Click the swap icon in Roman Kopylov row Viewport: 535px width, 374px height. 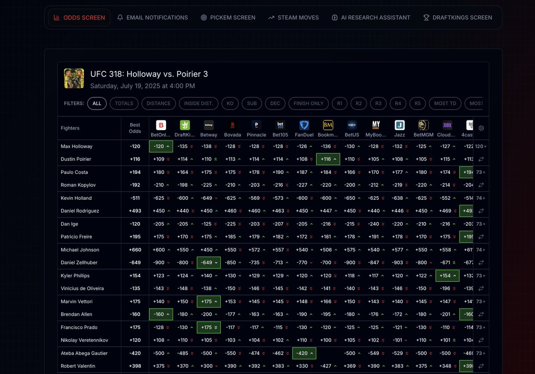(481, 185)
